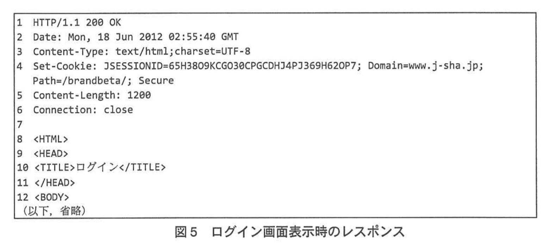The height and width of the screenshot is (248, 548).
Task: Click the Connection: close header
Action: [83, 110]
